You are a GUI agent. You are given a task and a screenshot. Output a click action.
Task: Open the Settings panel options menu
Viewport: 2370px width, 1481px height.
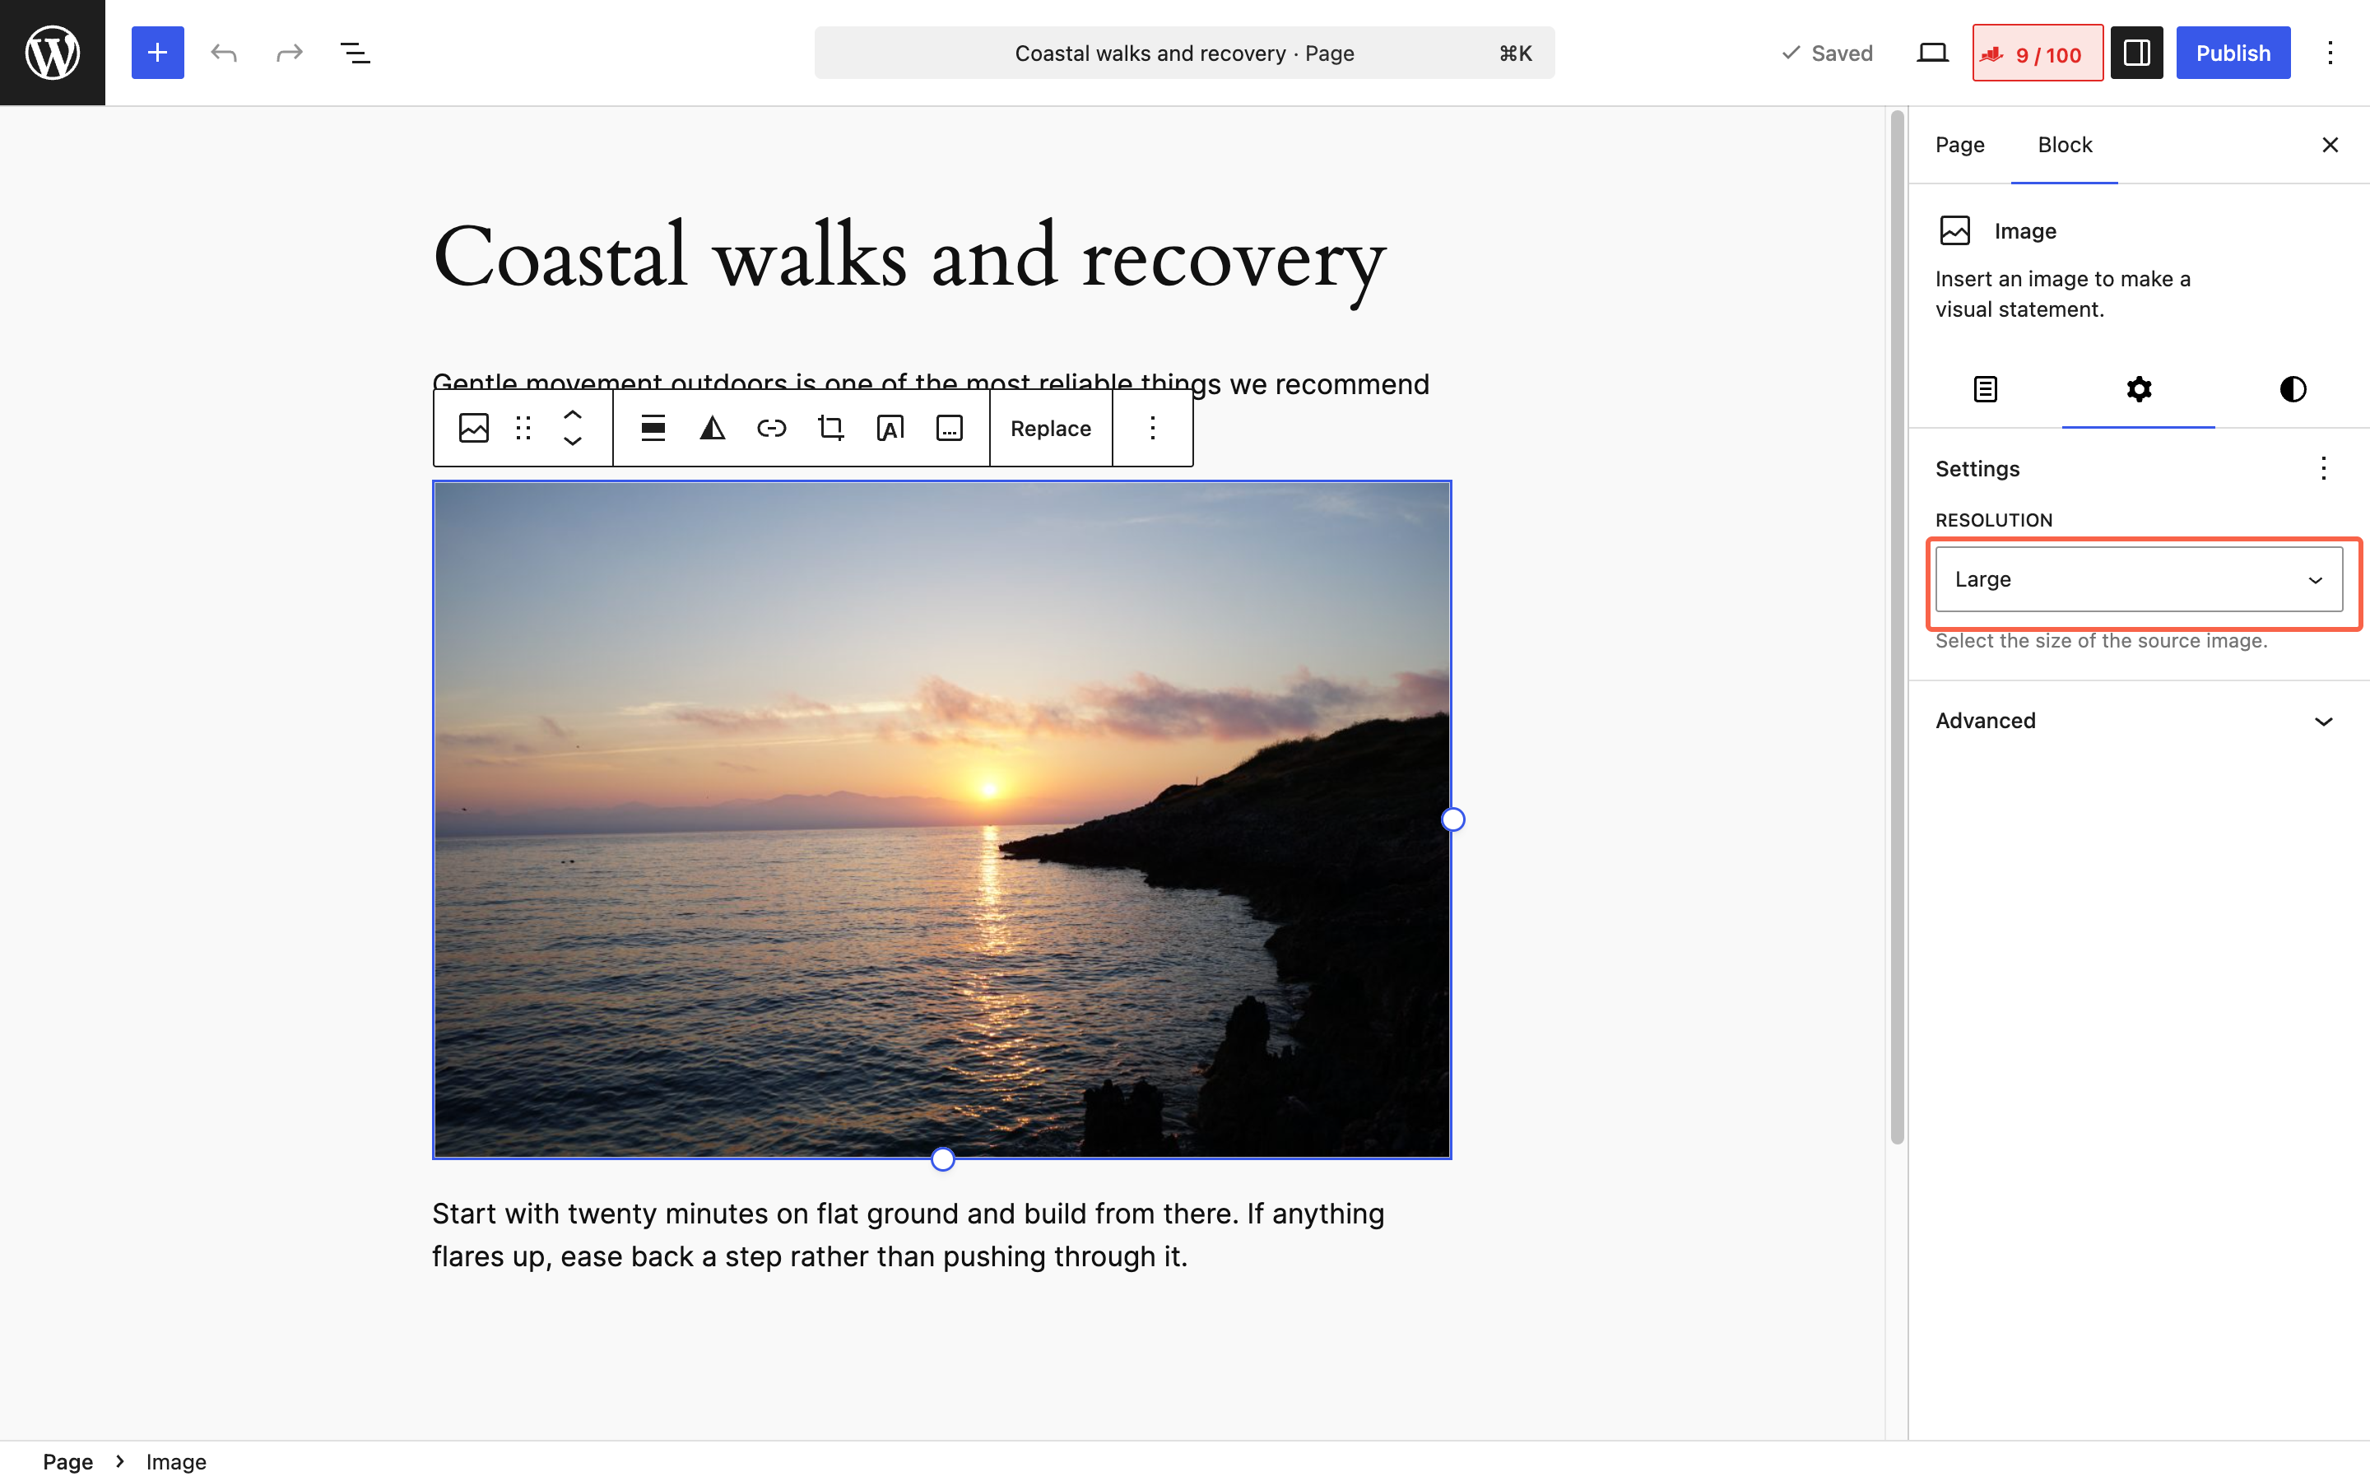2323,468
